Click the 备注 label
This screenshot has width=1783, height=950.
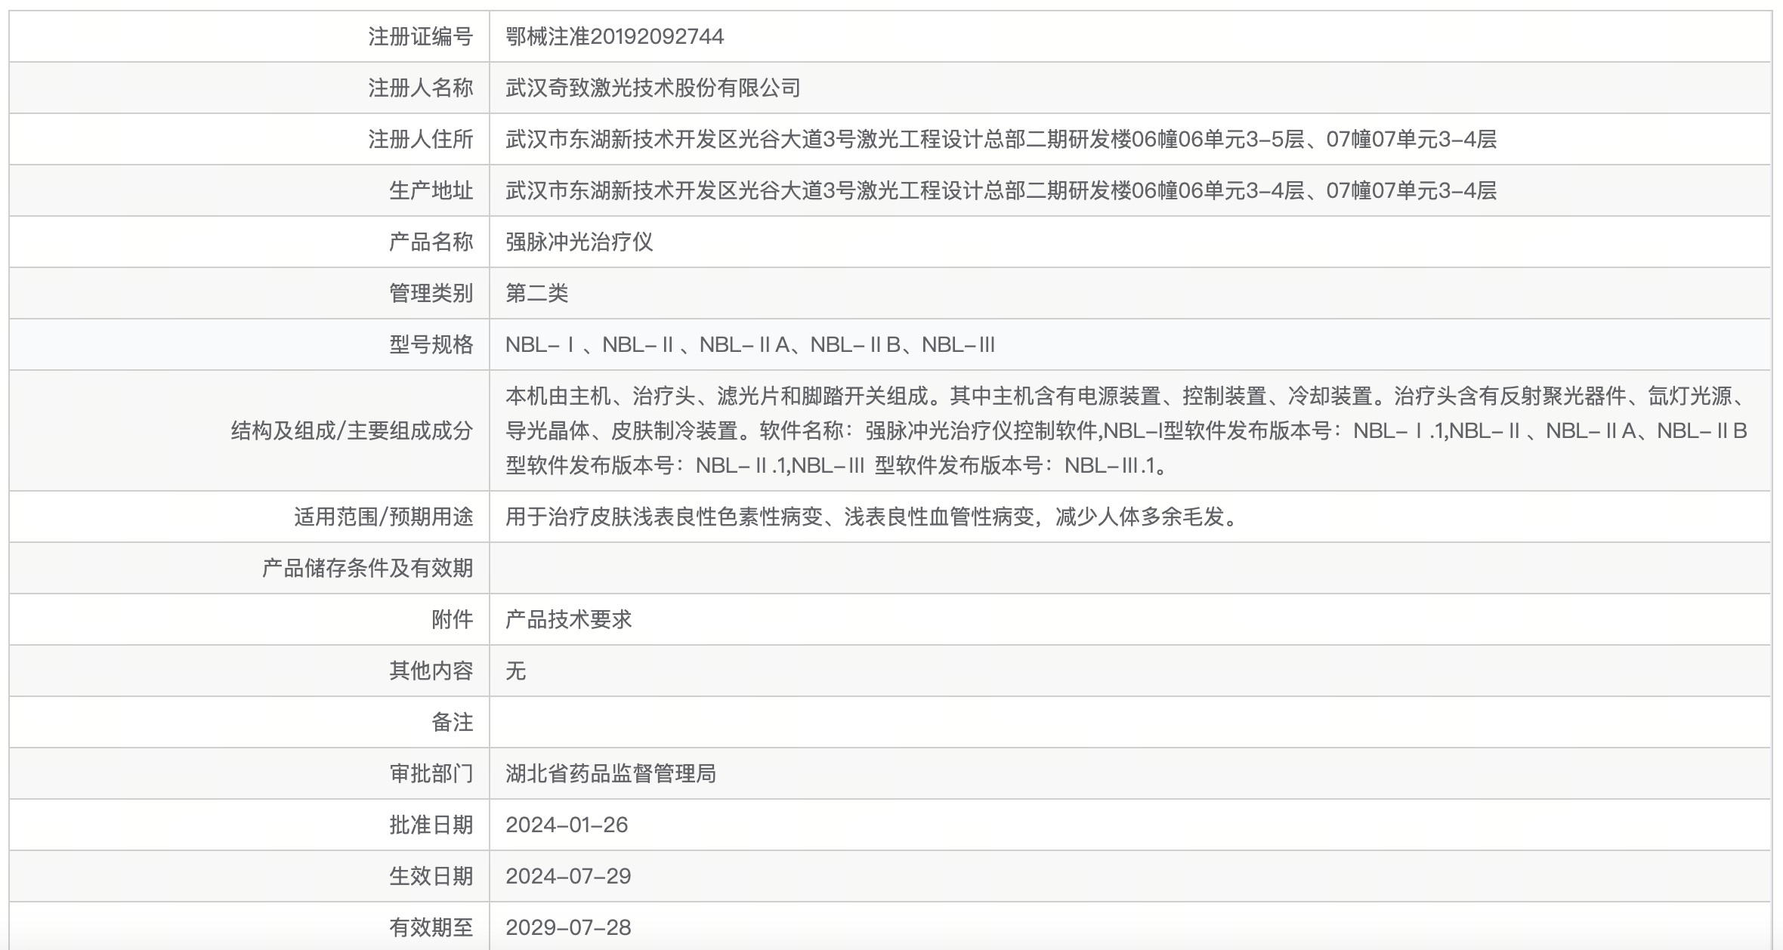coord(452,722)
